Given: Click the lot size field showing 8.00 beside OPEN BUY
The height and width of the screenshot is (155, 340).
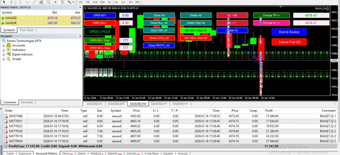Looking at the screenshot, I should pos(125,16).
